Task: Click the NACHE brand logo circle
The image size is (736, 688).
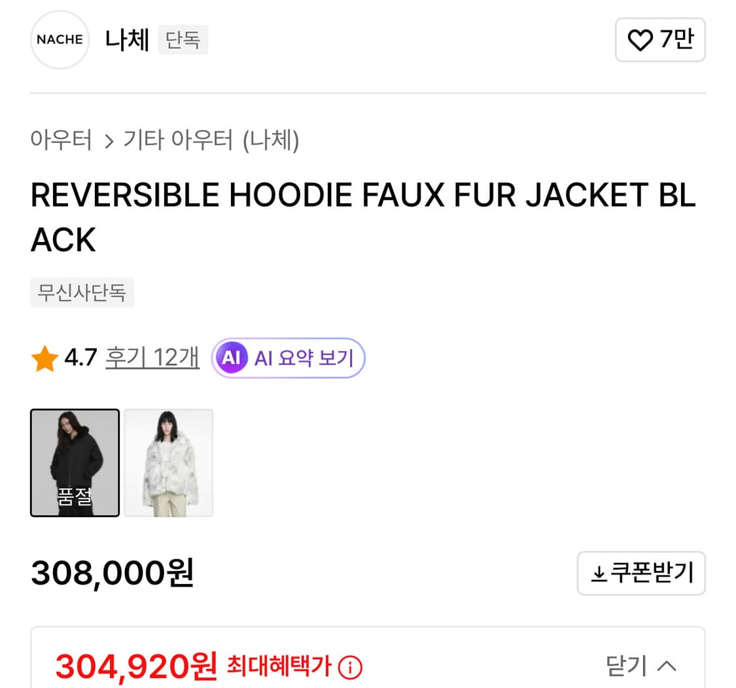Action: (x=60, y=39)
